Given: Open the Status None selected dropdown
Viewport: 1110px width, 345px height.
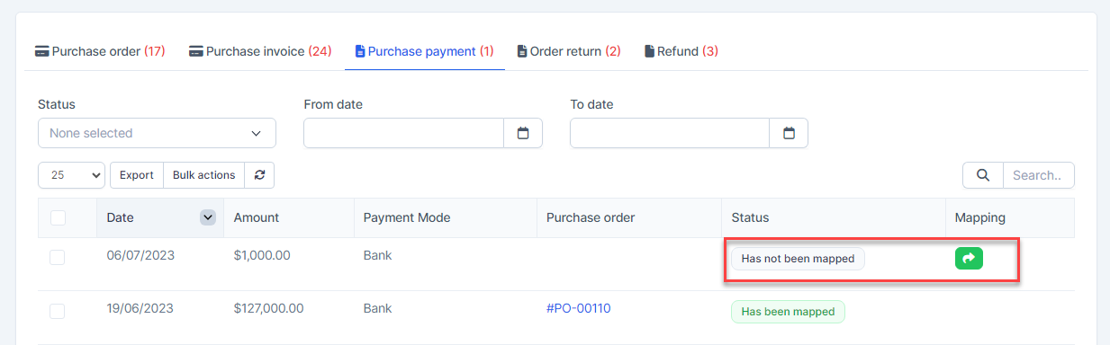Looking at the screenshot, I should 157,133.
